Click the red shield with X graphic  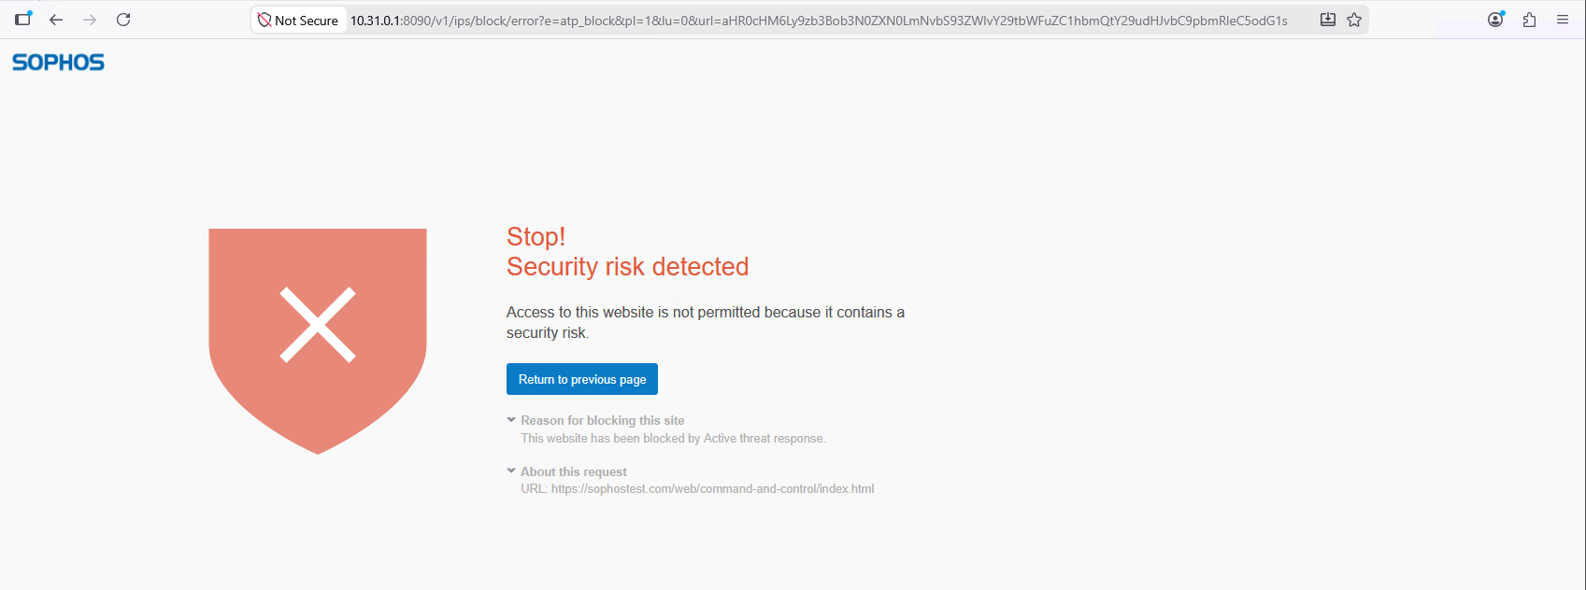tap(318, 341)
